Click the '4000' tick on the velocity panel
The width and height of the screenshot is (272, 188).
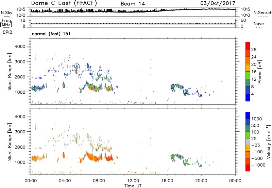[x=20, y=116]
